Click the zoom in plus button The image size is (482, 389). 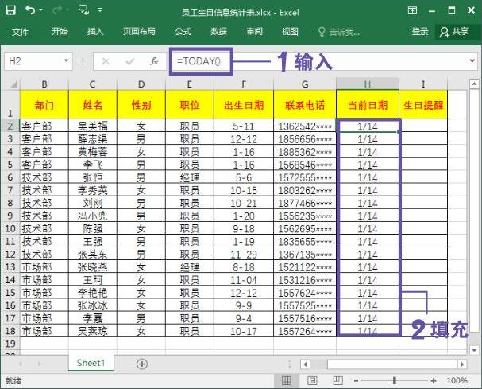tap(434, 381)
